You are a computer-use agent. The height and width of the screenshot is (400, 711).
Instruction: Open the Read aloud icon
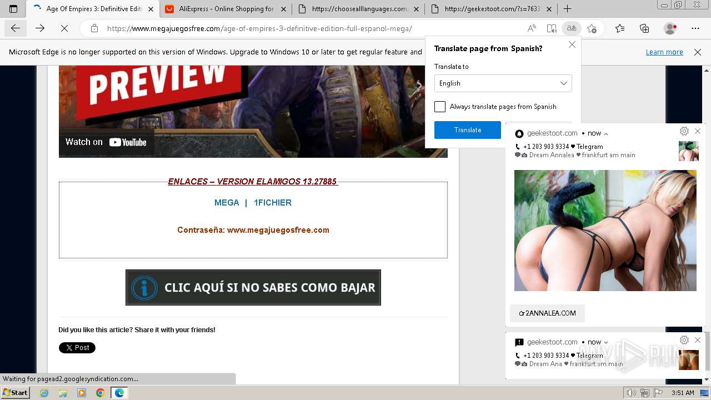point(532,28)
